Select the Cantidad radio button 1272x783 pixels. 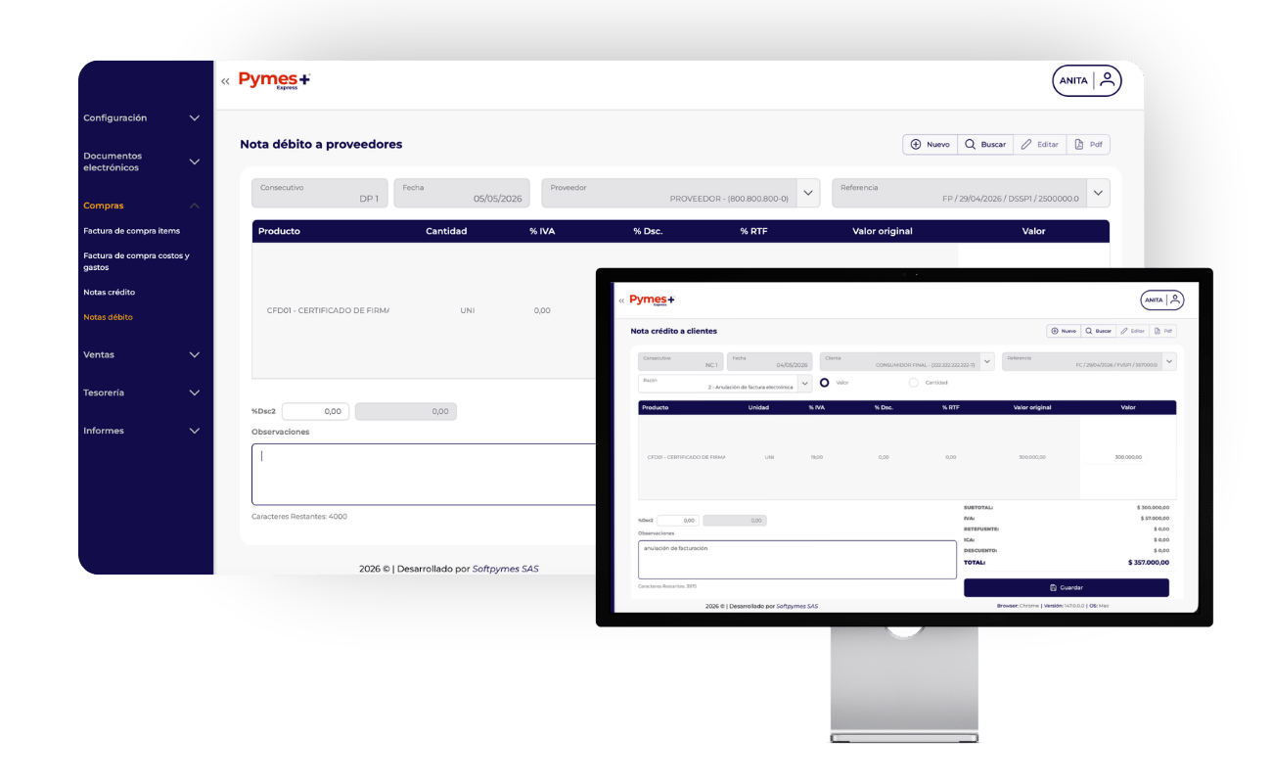pos(914,383)
